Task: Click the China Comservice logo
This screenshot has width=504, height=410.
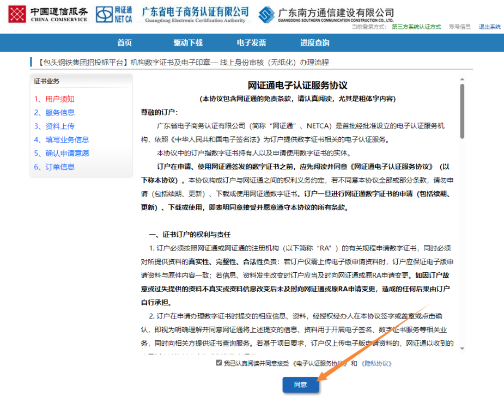Action: [x=48, y=15]
